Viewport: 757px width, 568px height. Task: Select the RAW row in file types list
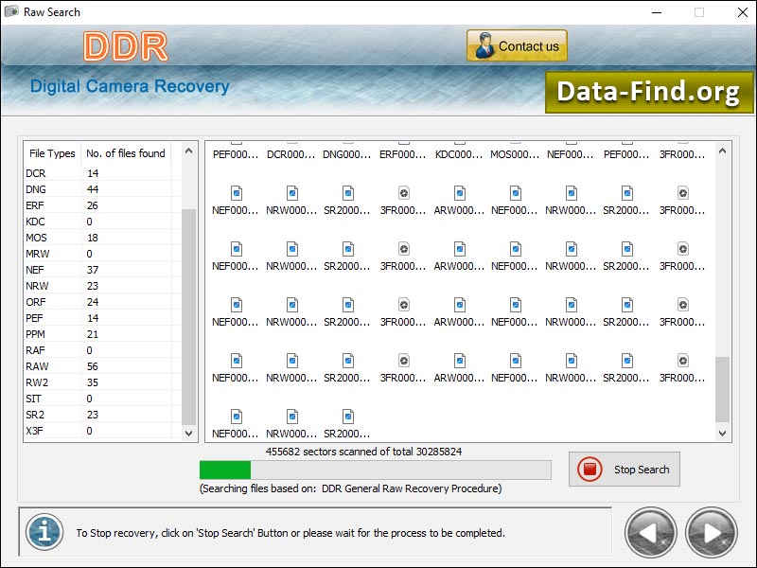pos(57,366)
